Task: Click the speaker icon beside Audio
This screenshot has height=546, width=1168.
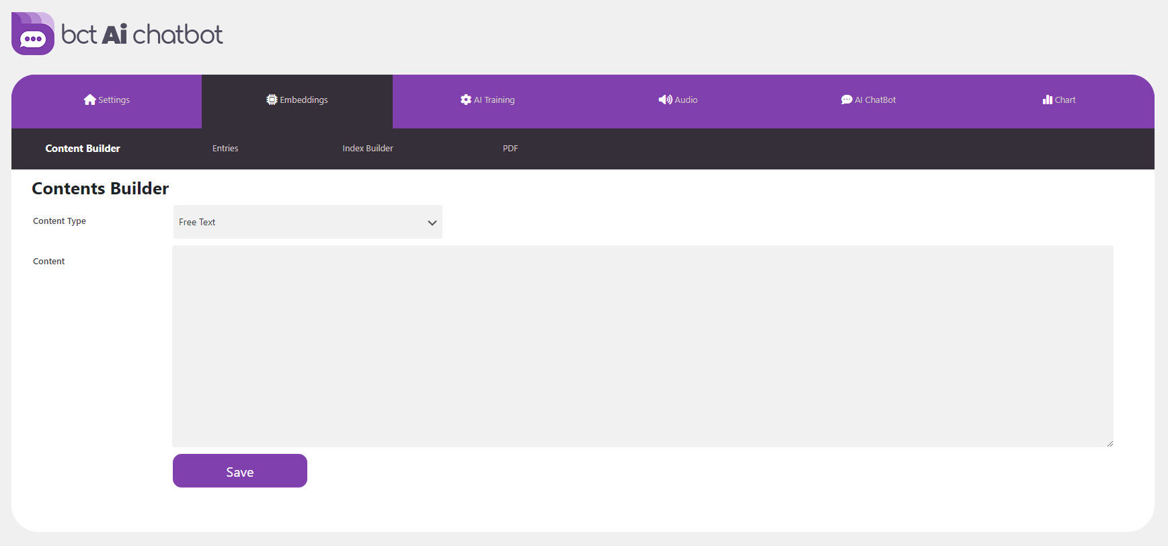Action: [665, 100]
